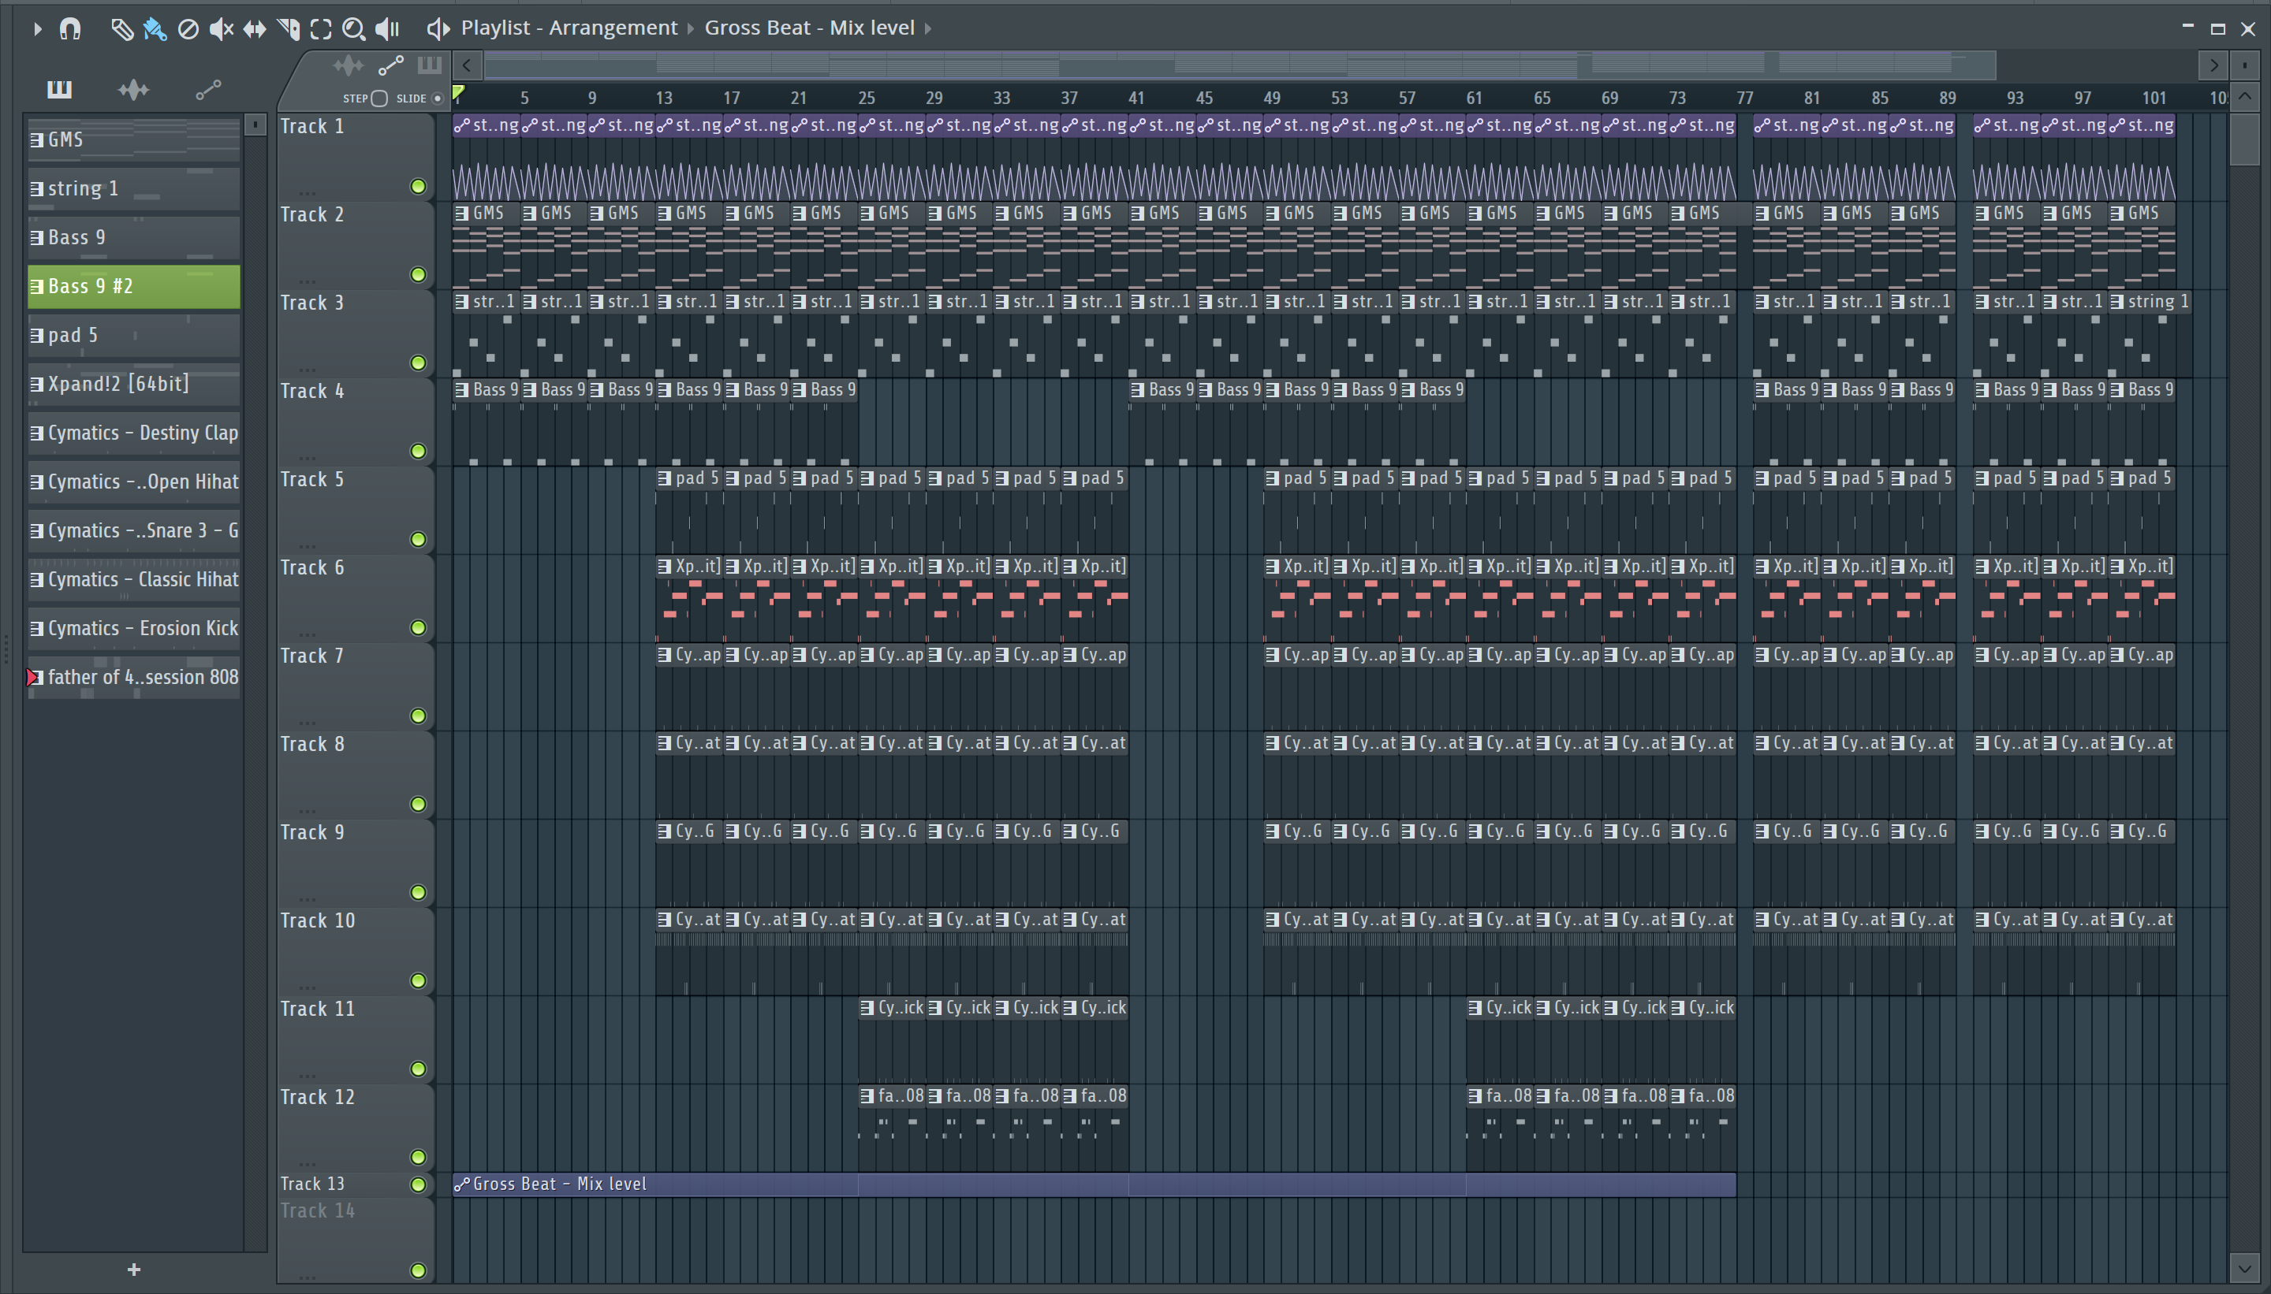Focus automation clips in playlist header
Image resolution: width=2271 pixels, height=1294 pixels.
(x=391, y=65)
